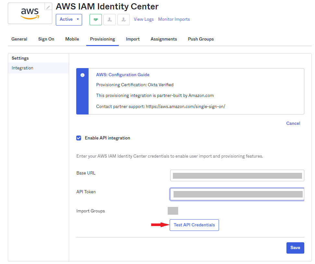Viewport: 315px width, 264px height.
Task: Click the AWS logo thumbnail
Action: tap(30, 14)
